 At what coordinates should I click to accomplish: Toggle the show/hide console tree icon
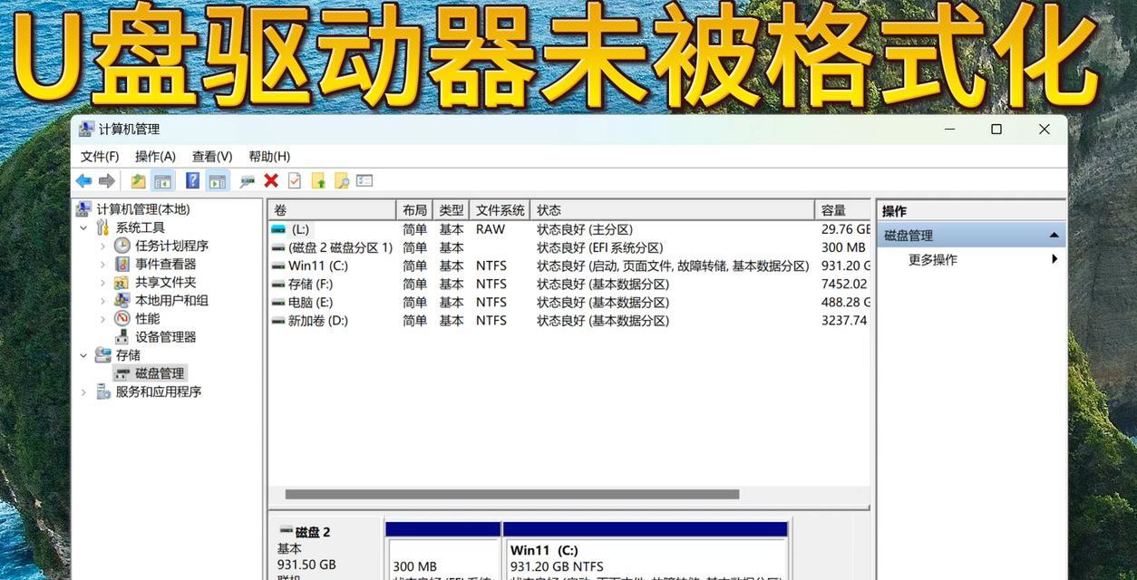click(x=163, y=180)
